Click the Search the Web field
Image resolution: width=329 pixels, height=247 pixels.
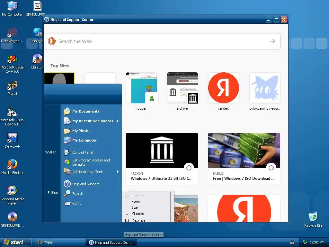click(x=162, y=41)
